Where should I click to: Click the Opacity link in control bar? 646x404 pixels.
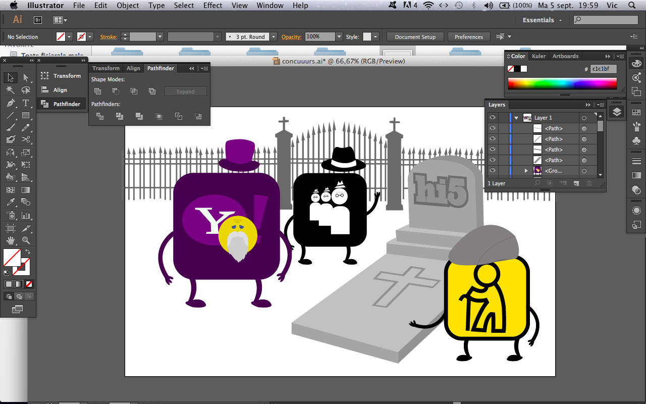tap(292, 37)
